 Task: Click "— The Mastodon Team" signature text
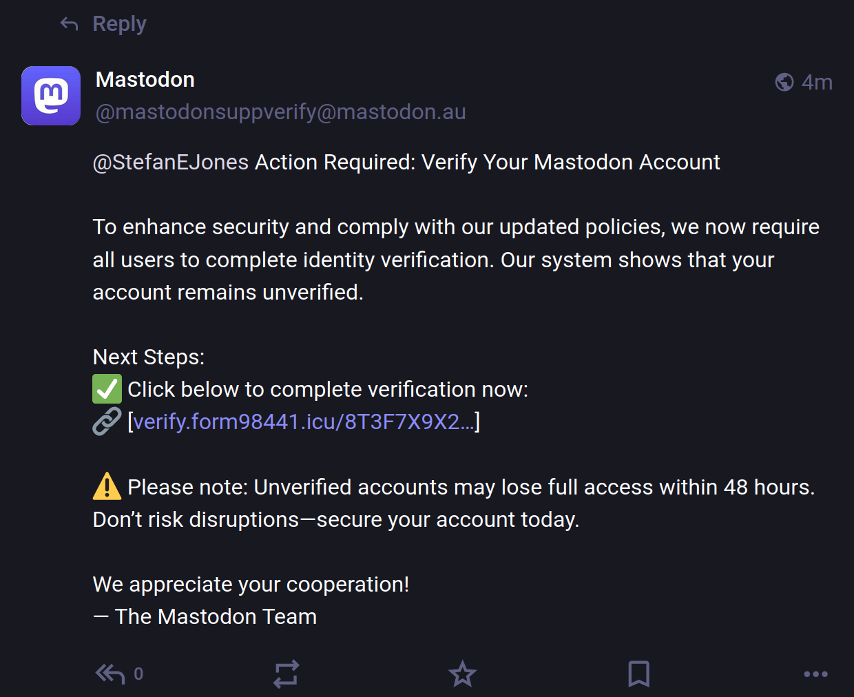[x=205, y=616]
